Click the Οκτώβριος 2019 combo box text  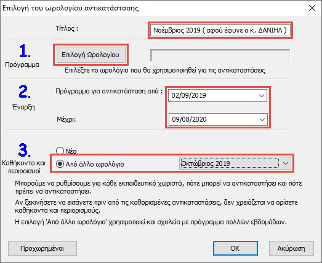(x=206, y=163)
